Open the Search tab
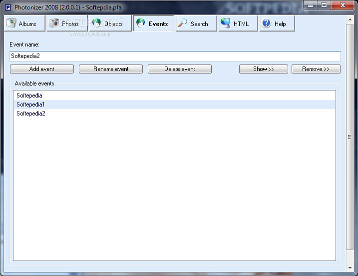Viewport: 358px width, 276px height. point(196,23)
